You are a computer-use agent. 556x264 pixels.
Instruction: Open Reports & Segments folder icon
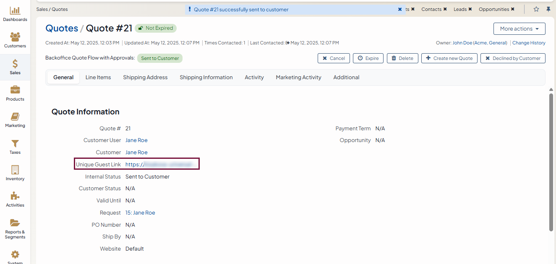coord(15,223)
